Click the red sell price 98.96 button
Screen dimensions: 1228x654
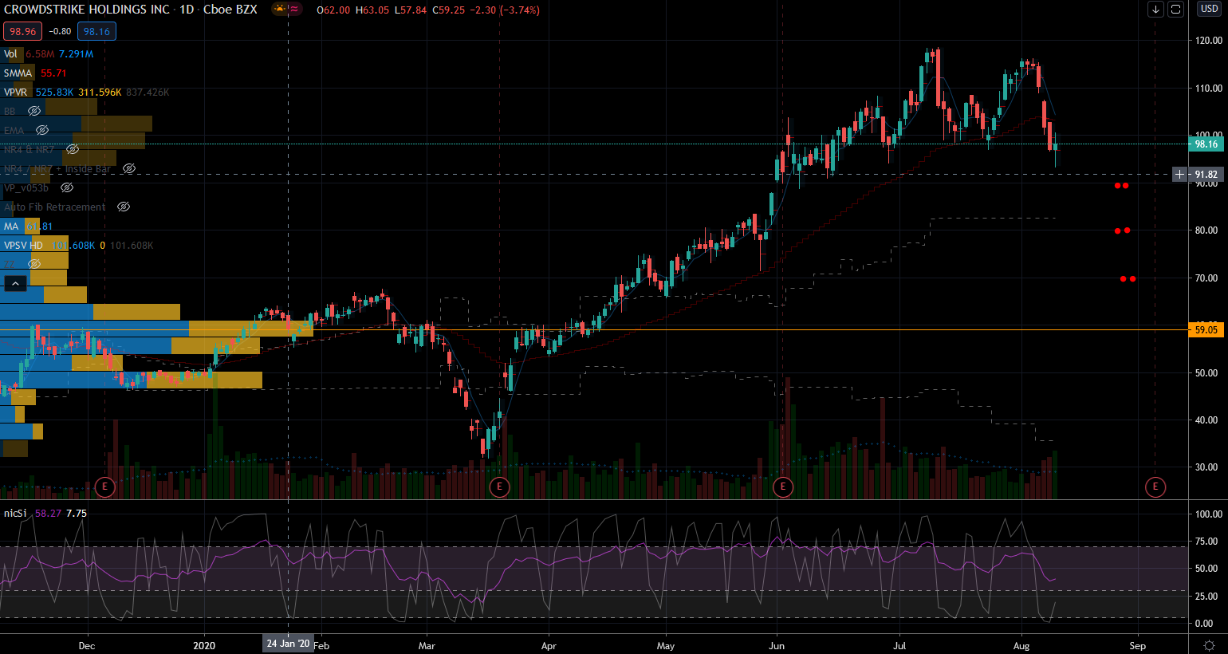(x=23, y=31)
